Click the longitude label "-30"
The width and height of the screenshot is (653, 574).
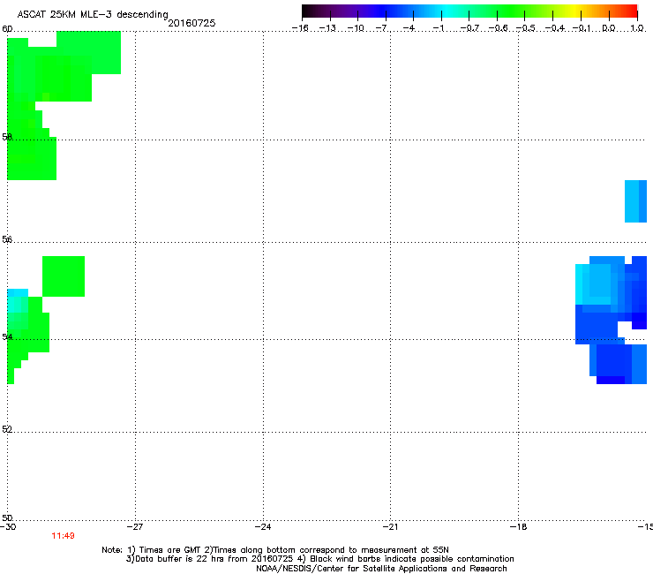click(x=8, y=527)
